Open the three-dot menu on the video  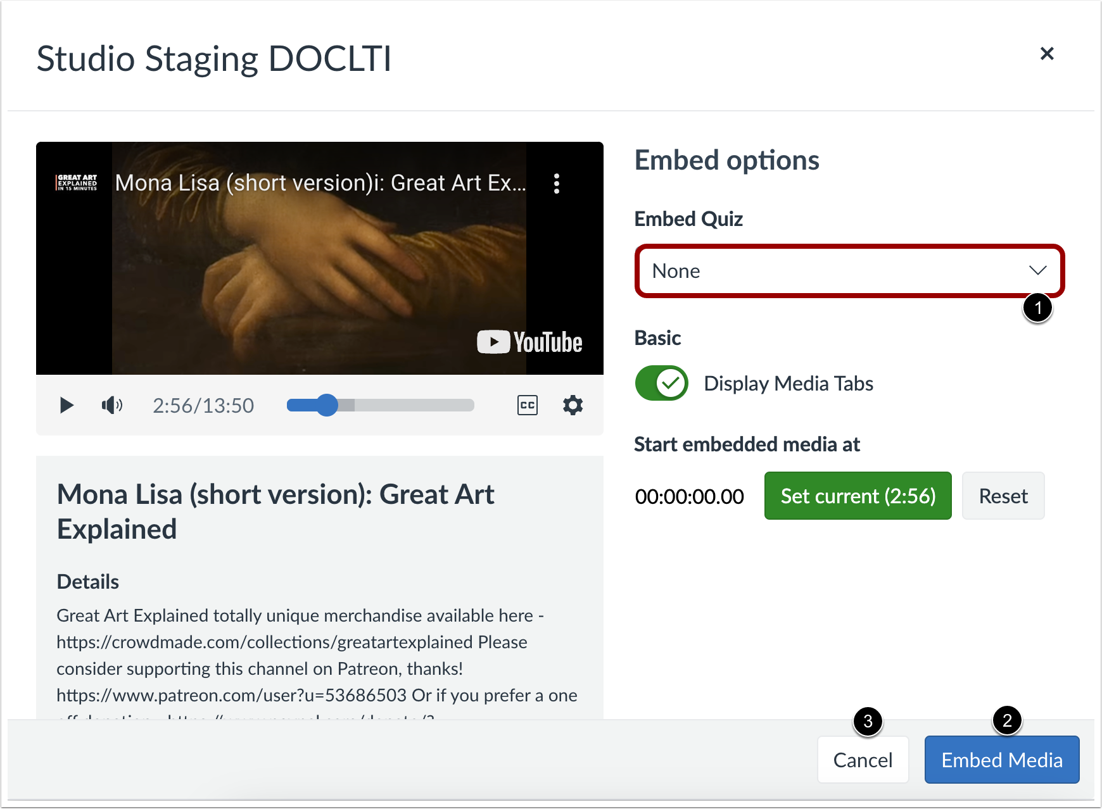[x=557, y=184]
